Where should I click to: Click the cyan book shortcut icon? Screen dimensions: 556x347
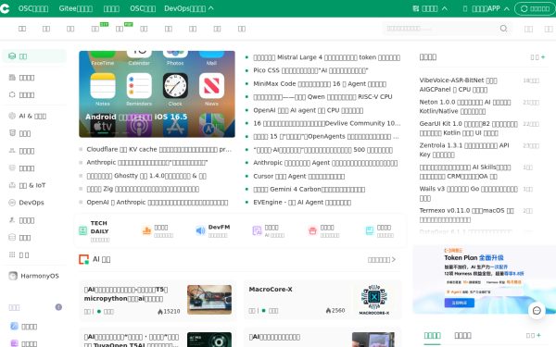(x=370, y=230)
